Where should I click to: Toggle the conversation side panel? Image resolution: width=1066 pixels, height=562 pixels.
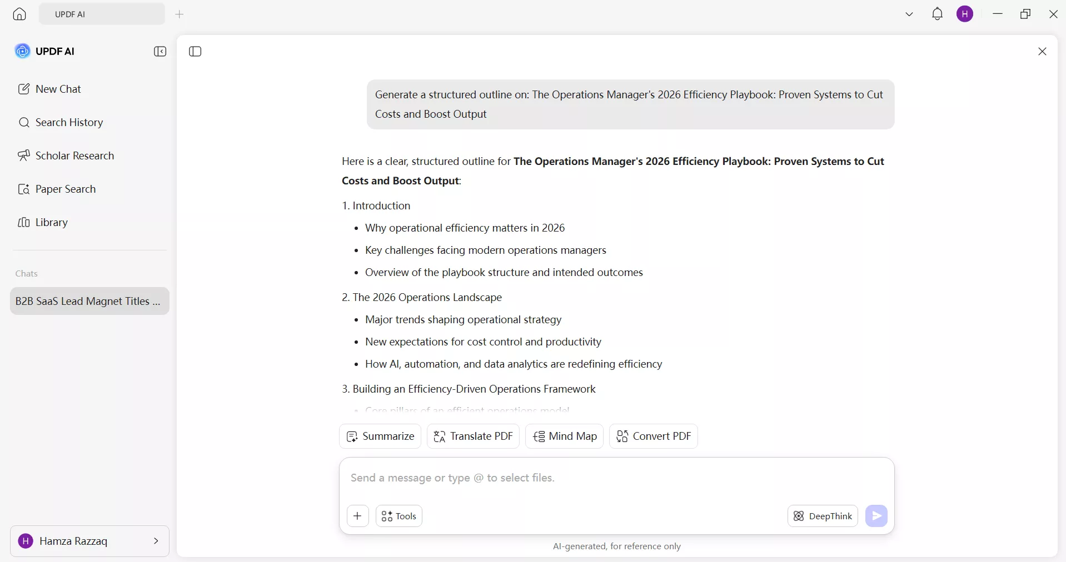click(x=195, y=51)
